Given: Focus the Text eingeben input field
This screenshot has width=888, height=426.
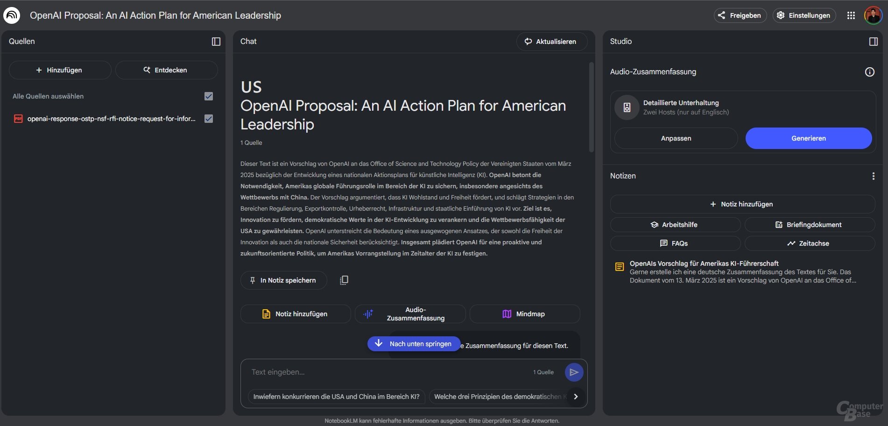Looking at the screenshot, I should 383,372.
